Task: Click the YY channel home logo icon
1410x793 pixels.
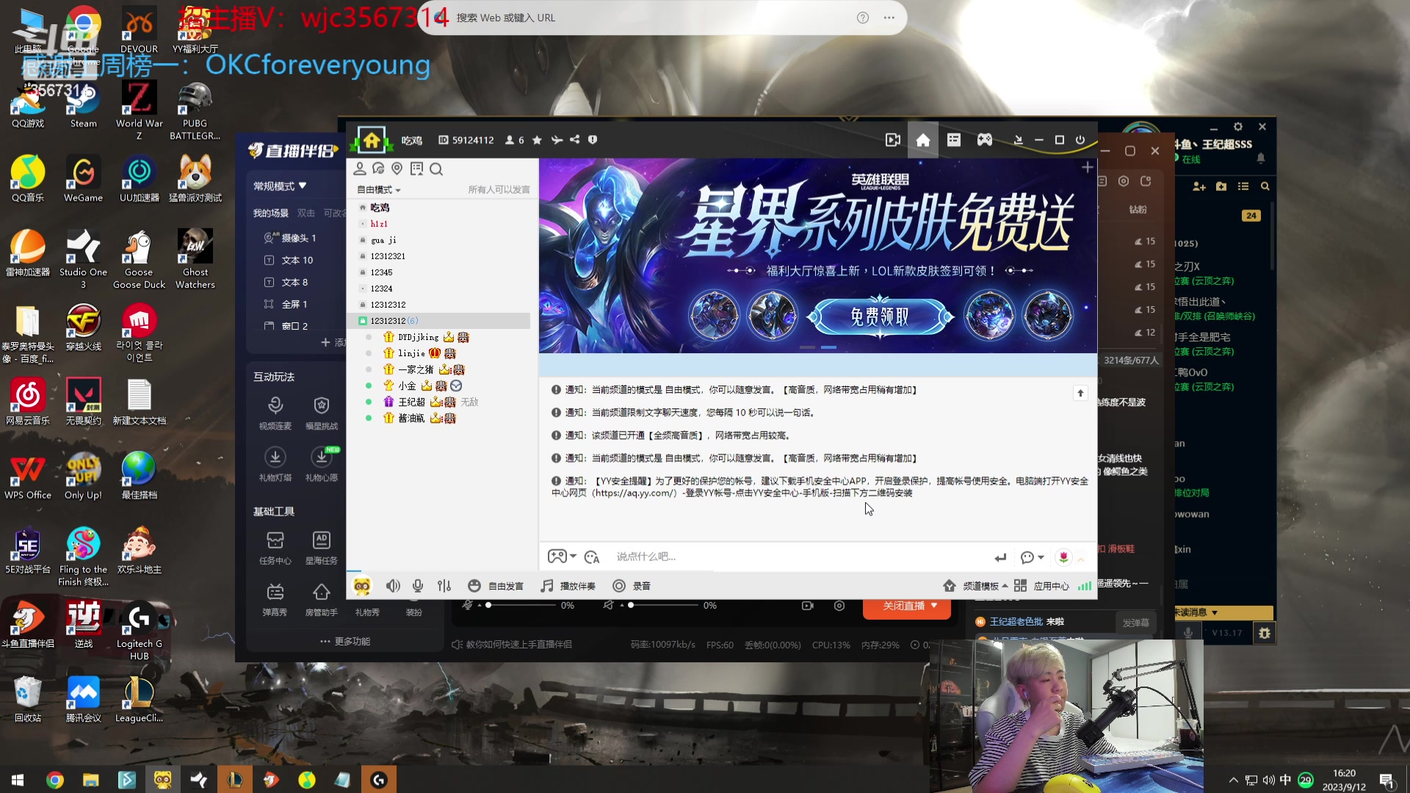Action: pyautogui.click(x=372, y=140)
